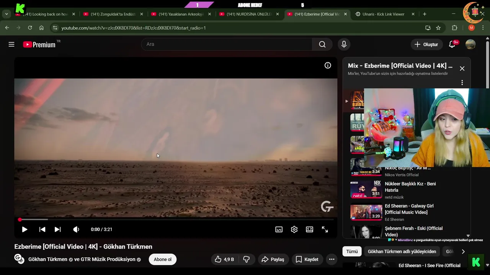Share the video via Paylaş
The width and height of the screenshot is (490, 275).
(273, 259)
